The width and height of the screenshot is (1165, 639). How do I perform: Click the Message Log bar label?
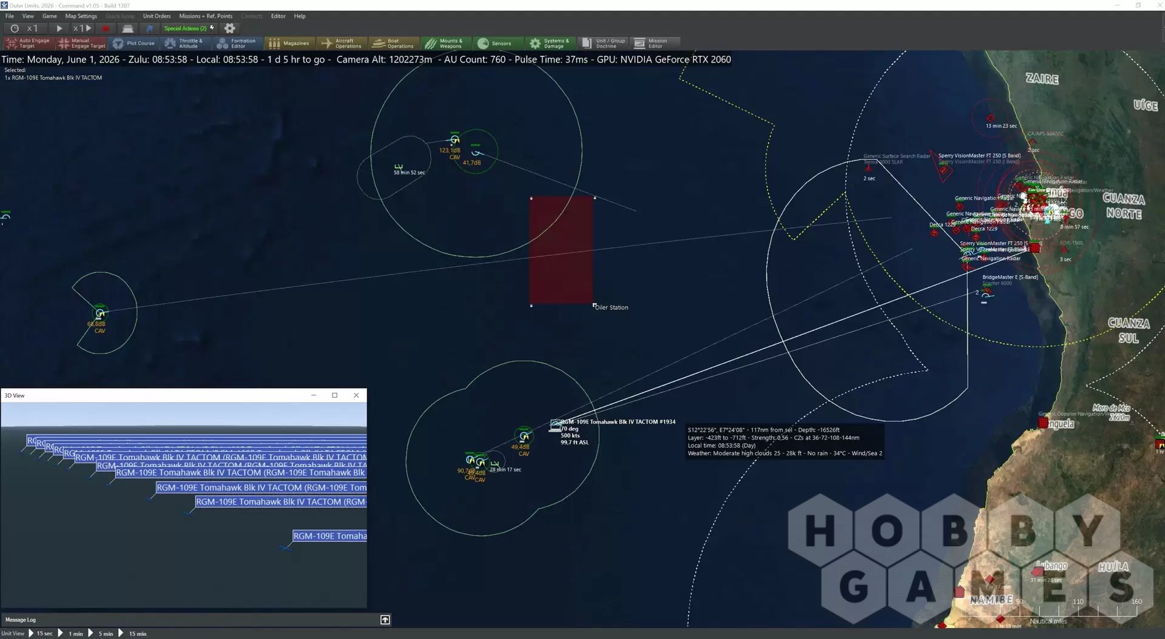21,620
